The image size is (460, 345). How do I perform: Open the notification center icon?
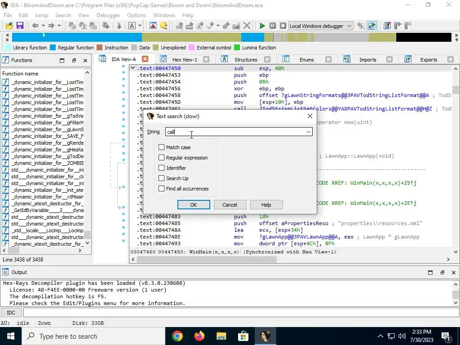(x=446, y=336)
